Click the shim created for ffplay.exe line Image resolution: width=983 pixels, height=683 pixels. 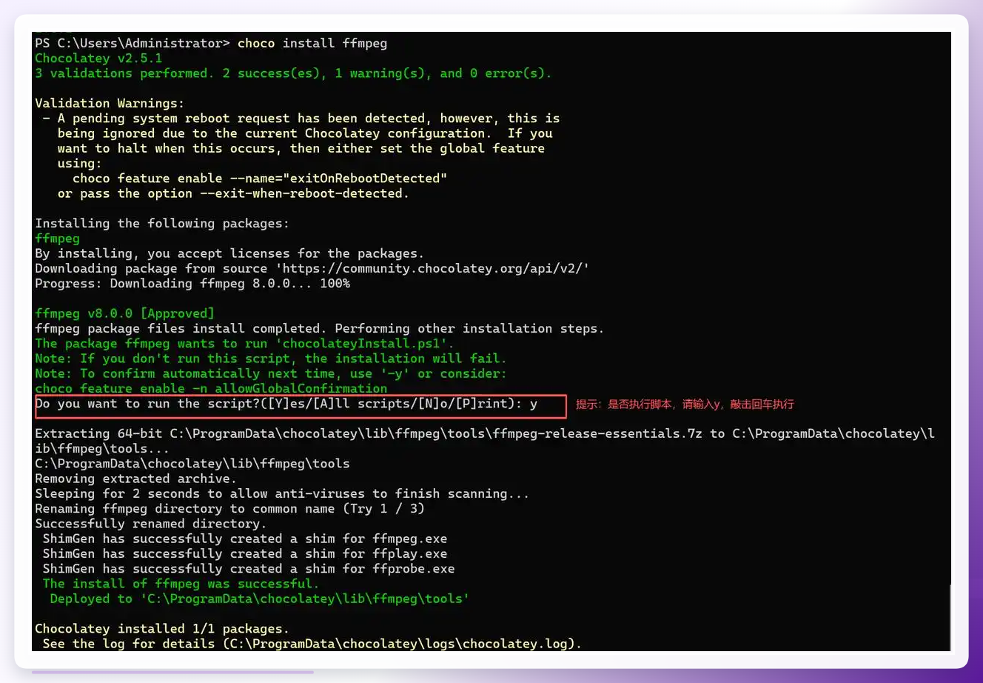pos(245,553)
